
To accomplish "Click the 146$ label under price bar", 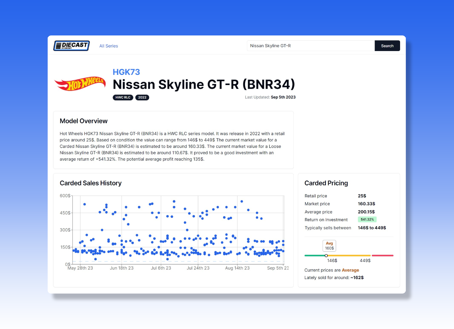I will tap(332, 261).
